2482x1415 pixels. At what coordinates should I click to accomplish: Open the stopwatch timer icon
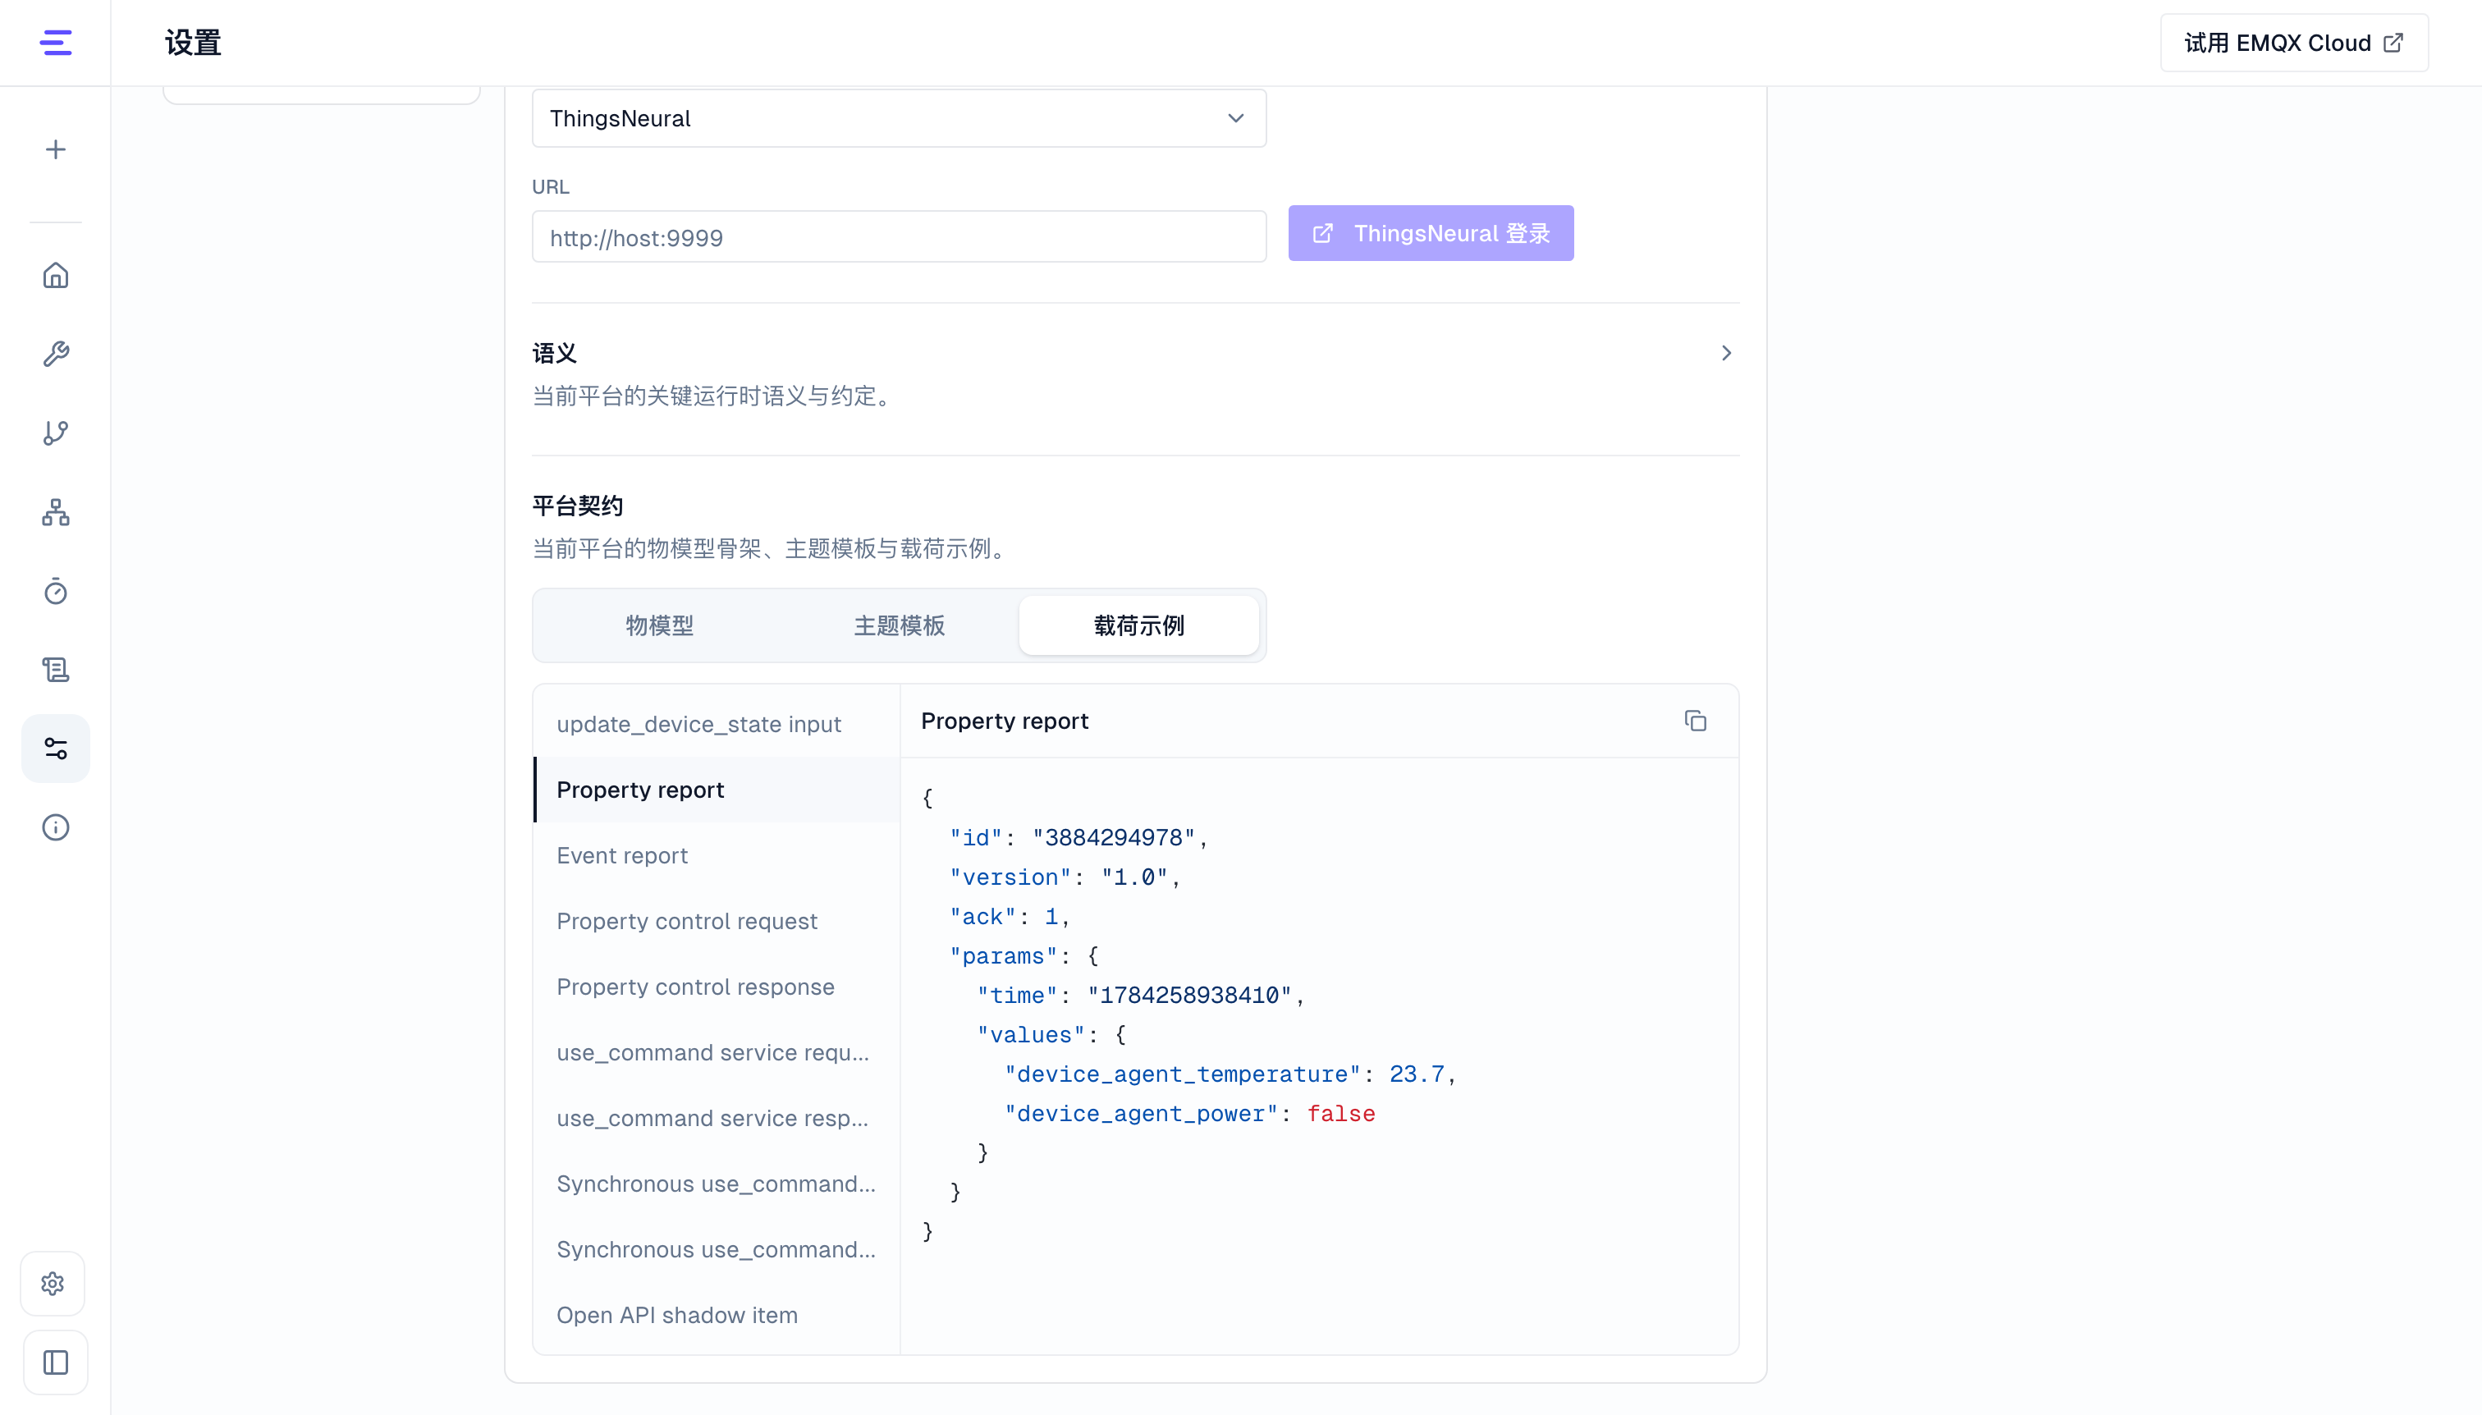click(x=55, y=591)
